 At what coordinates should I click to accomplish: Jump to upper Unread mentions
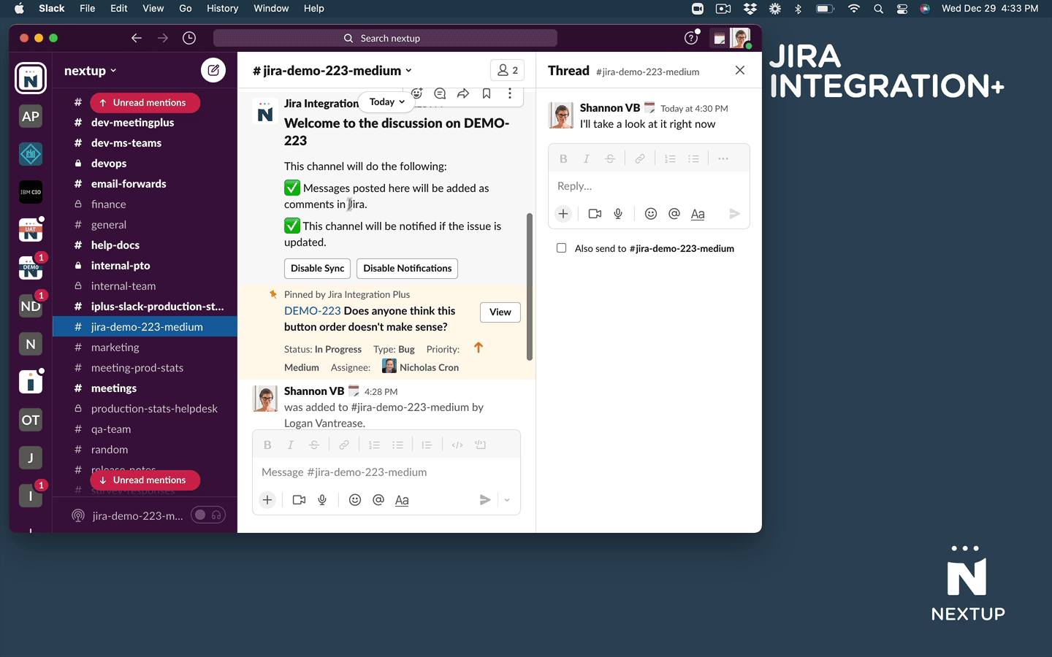point(145,103)
